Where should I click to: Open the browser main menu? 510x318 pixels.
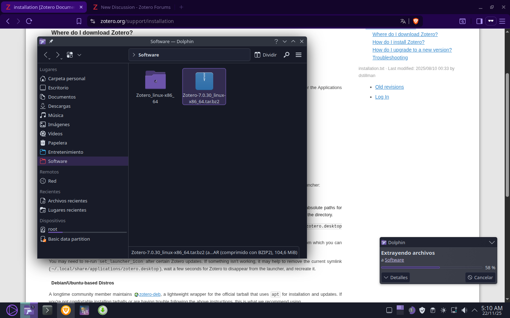pos(502,21)
